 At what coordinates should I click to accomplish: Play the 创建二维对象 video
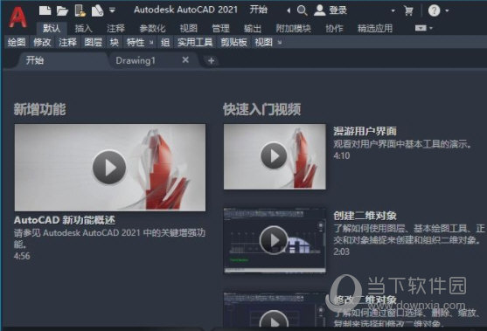pyautogui.click(x=274, y=240)
